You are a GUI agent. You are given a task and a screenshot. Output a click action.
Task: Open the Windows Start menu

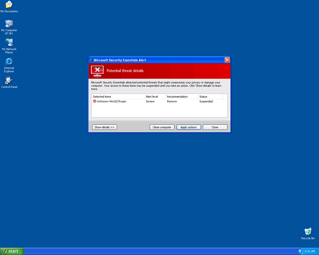coord(12,251)
